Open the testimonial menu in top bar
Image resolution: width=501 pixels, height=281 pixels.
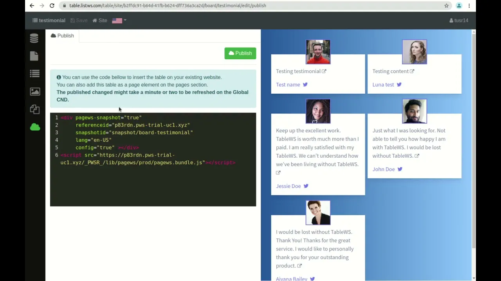tap(49, 20)
